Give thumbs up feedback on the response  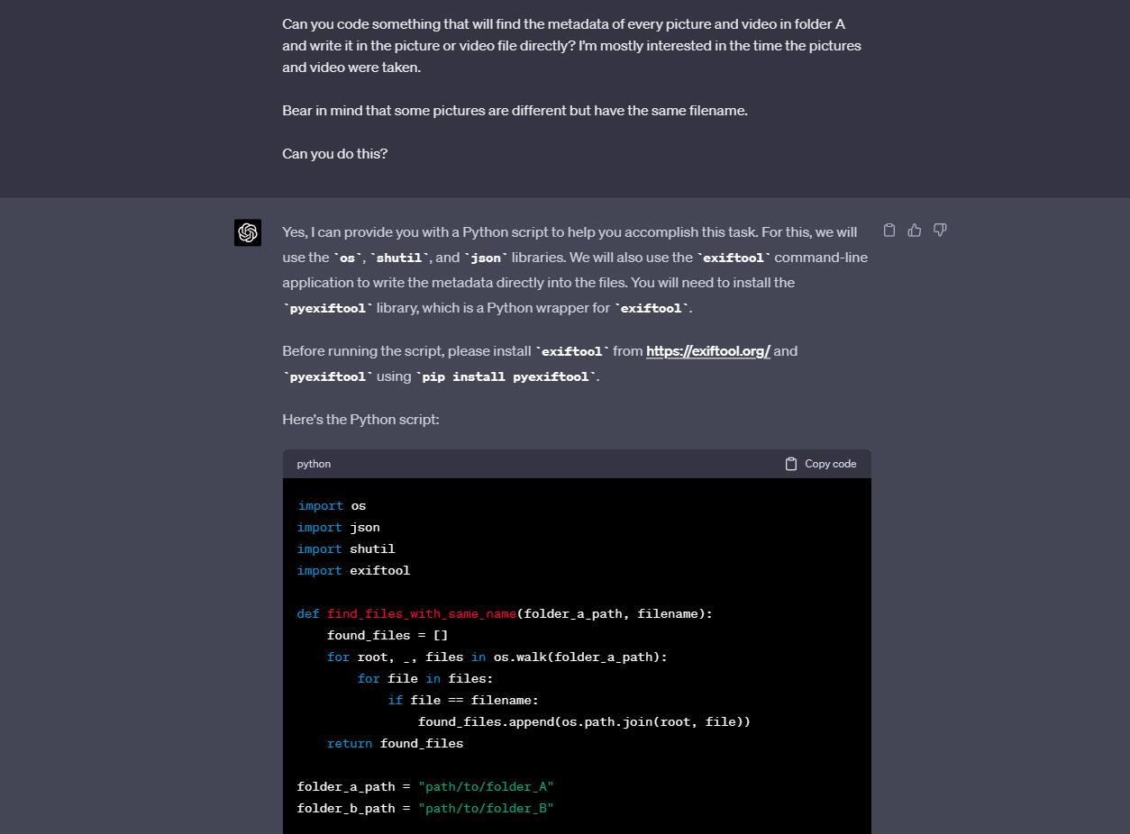(x=915, y=230)
